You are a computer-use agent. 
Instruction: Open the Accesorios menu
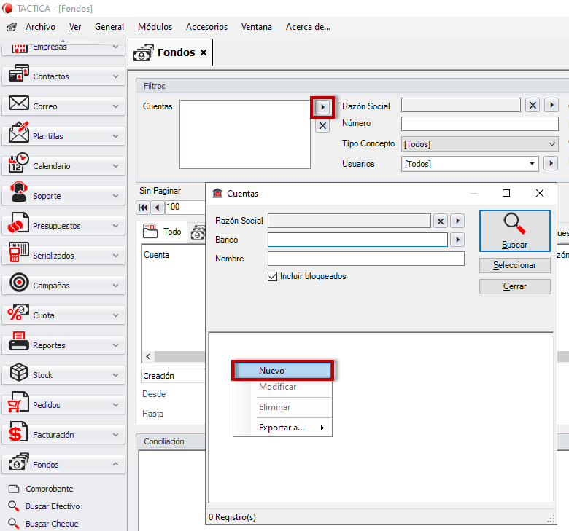coord(207,27)
